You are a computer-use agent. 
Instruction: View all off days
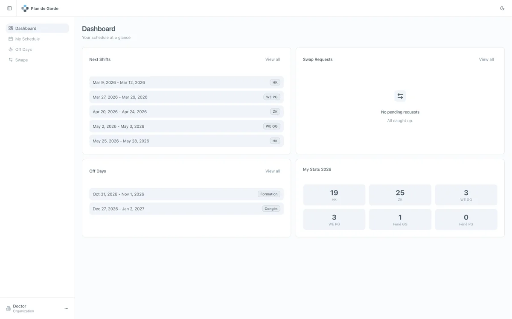click(272, 171)
